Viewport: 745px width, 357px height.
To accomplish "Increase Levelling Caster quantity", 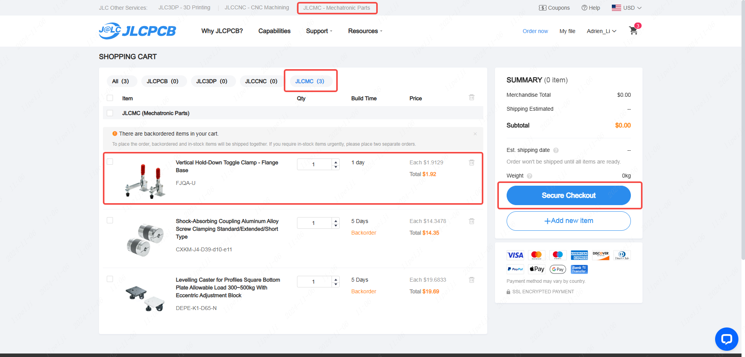I will 336,279.
